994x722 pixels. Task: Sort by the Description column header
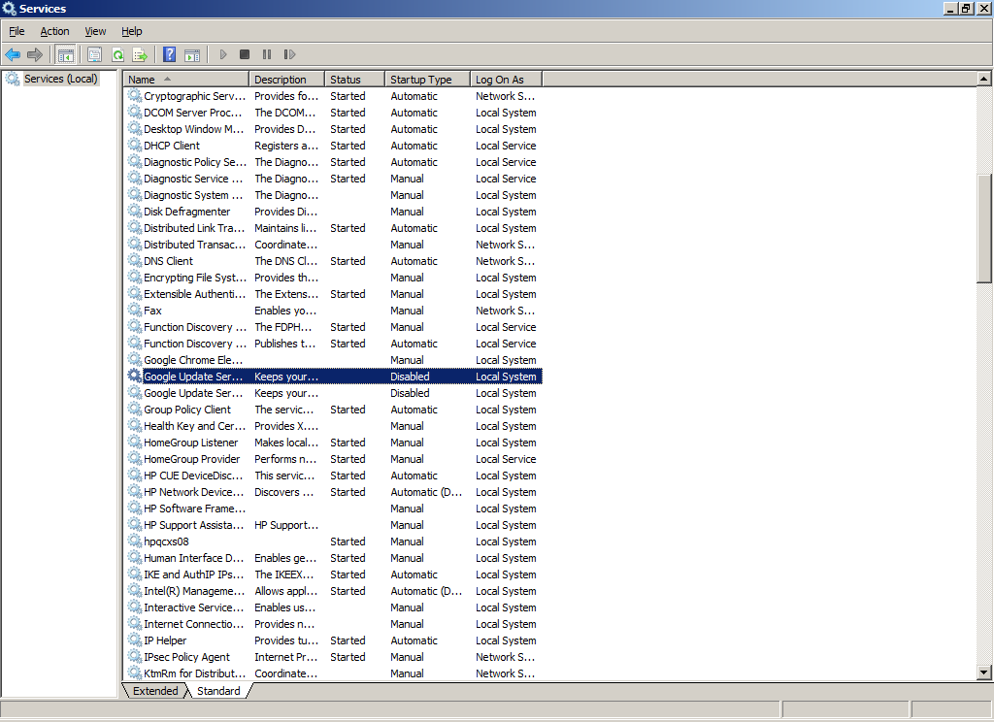point(287,80)
